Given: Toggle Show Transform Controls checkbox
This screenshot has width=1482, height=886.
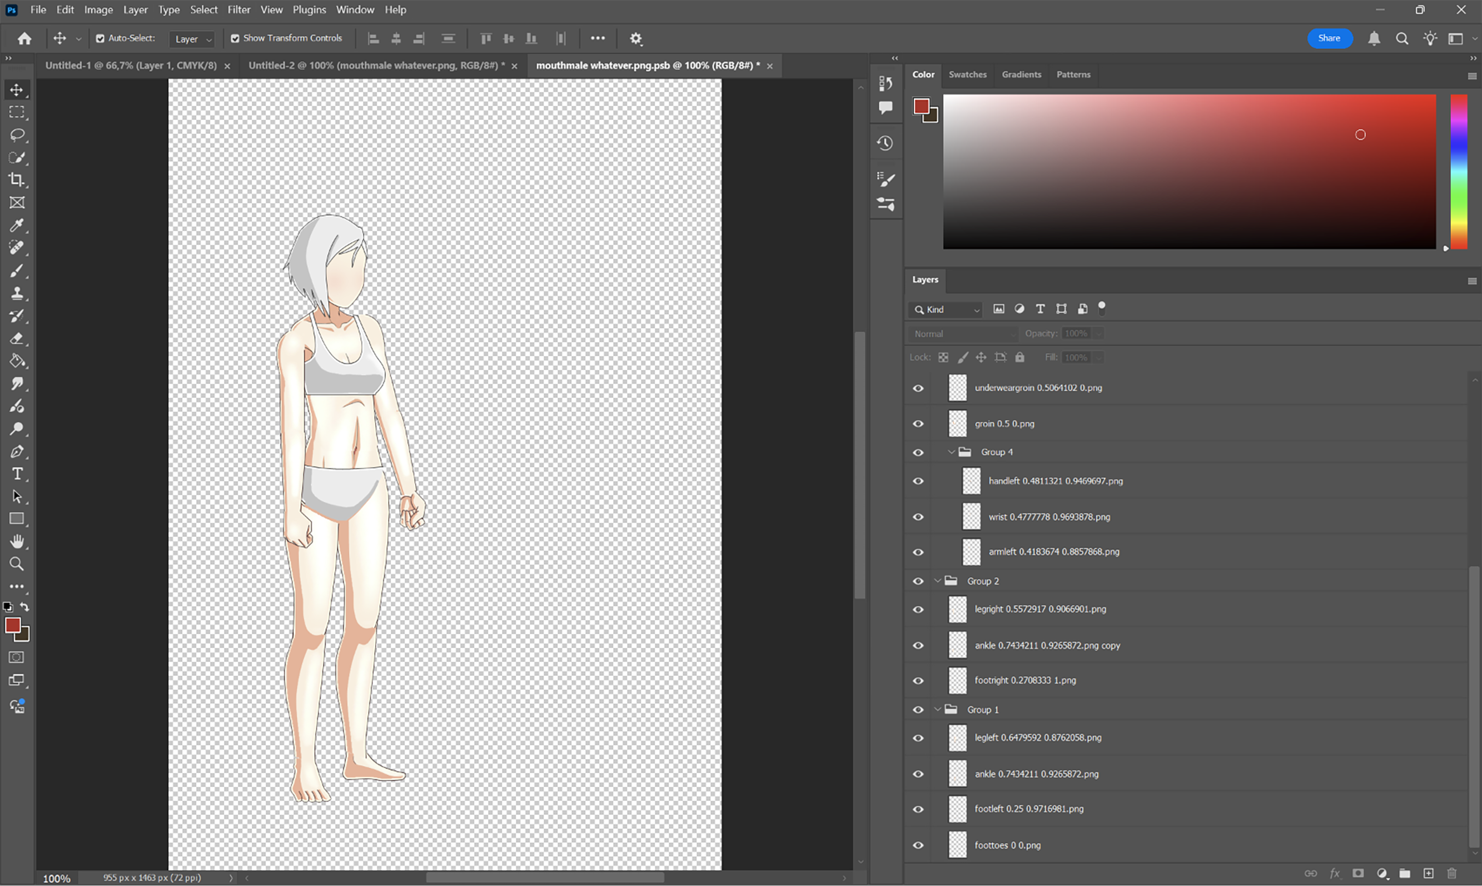Looking at the screenshot, I should pyautogui.click(x=235, y=38).
